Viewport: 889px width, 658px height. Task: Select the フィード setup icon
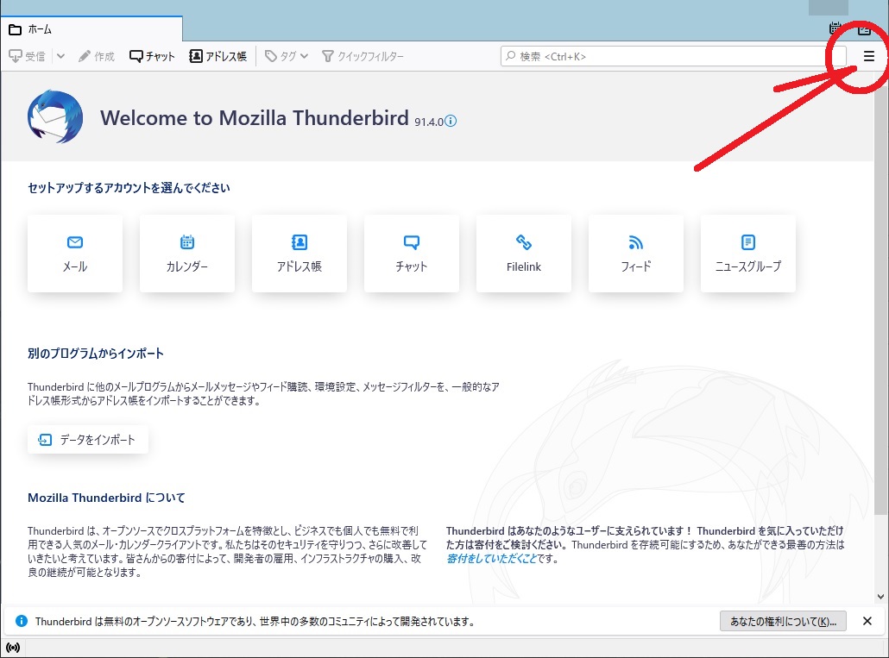click(x=636, y=242)
